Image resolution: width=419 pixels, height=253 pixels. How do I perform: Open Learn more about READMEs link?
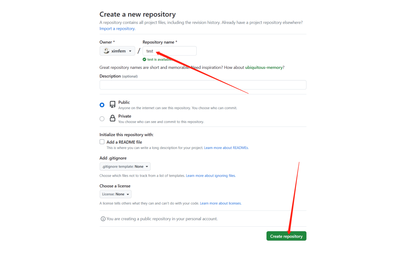tap(226, 148)
